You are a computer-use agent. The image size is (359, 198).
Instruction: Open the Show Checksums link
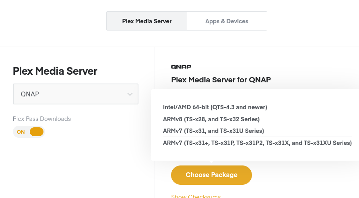click(196, 196)
